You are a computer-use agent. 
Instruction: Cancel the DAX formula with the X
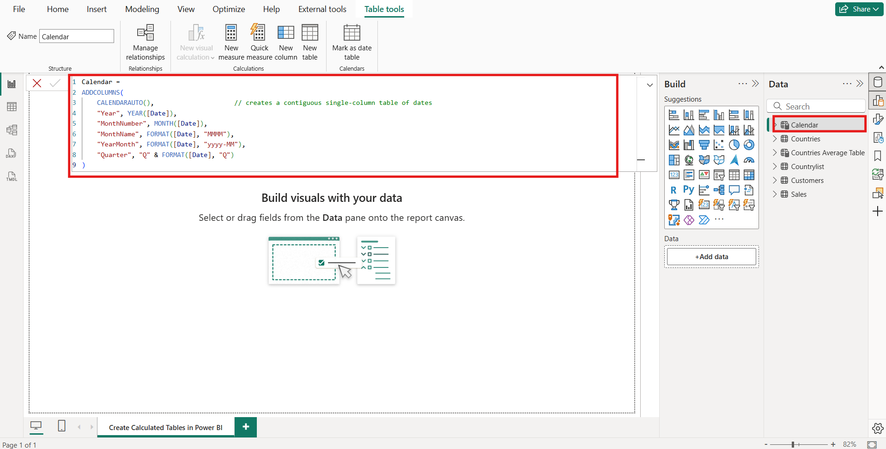click(x=37, y=83)
